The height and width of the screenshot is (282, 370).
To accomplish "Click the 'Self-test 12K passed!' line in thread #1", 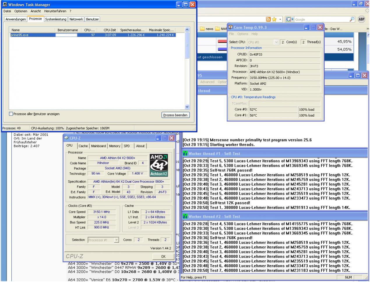I will click(216, 203).
